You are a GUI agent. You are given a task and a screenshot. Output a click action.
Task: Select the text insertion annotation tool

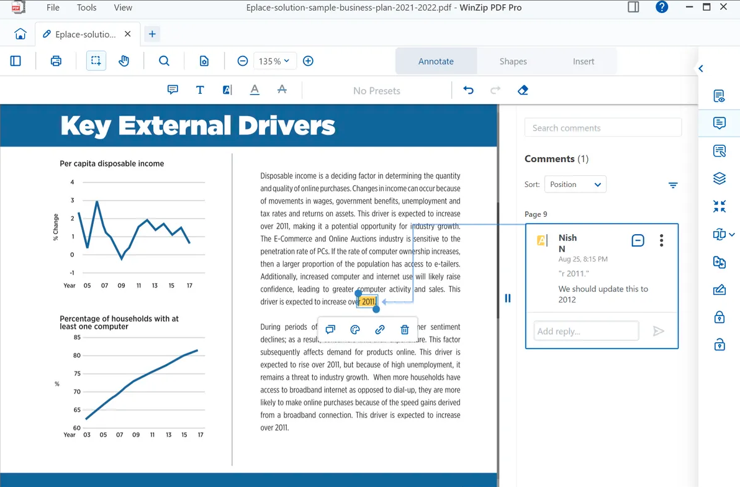[200, 89]
